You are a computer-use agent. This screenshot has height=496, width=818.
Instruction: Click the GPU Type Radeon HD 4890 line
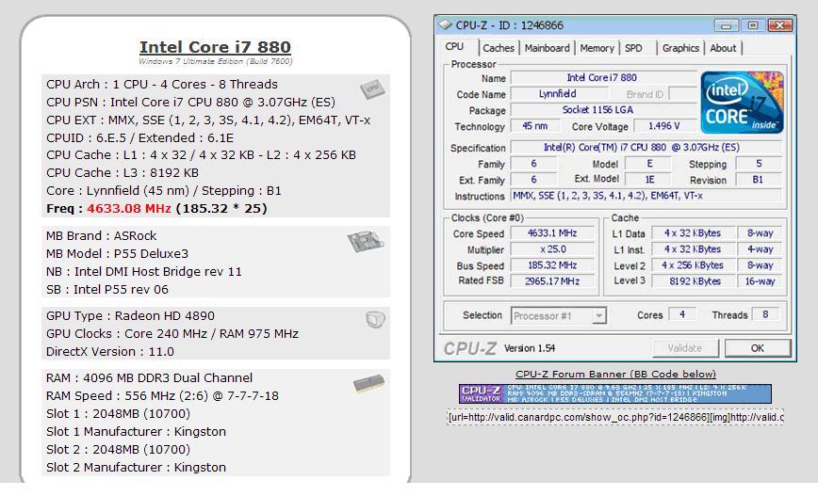coord(130,315)
